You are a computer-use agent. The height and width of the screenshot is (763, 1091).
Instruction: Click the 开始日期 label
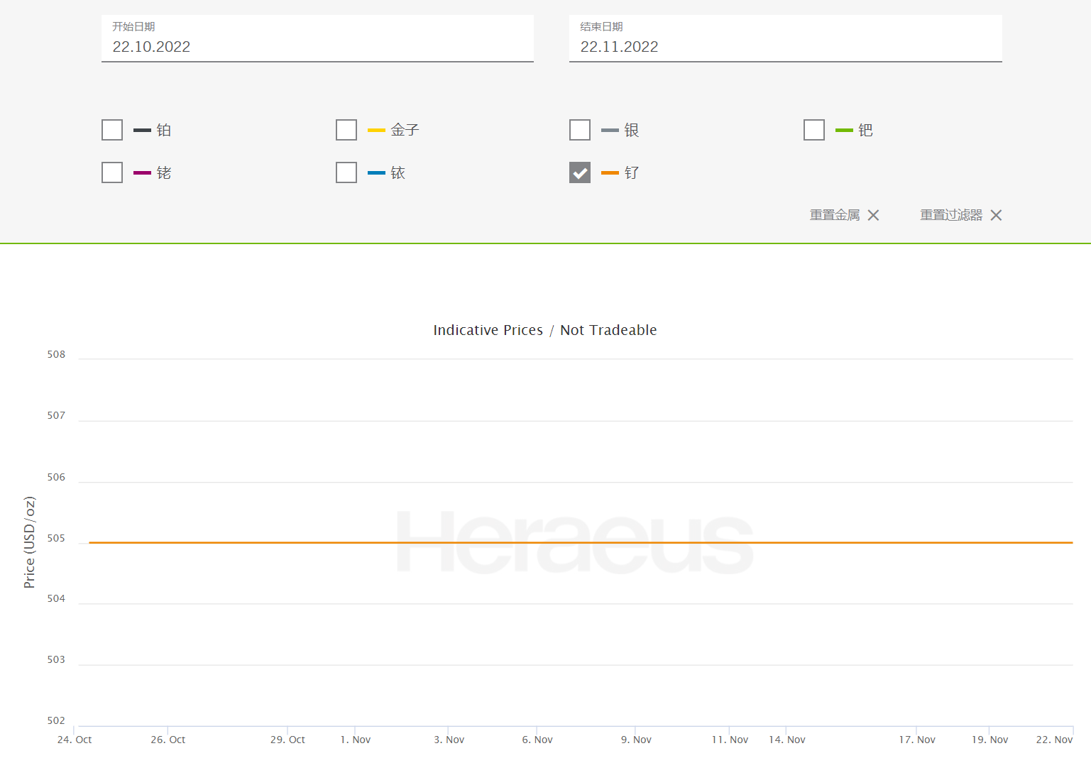[133, 26]
